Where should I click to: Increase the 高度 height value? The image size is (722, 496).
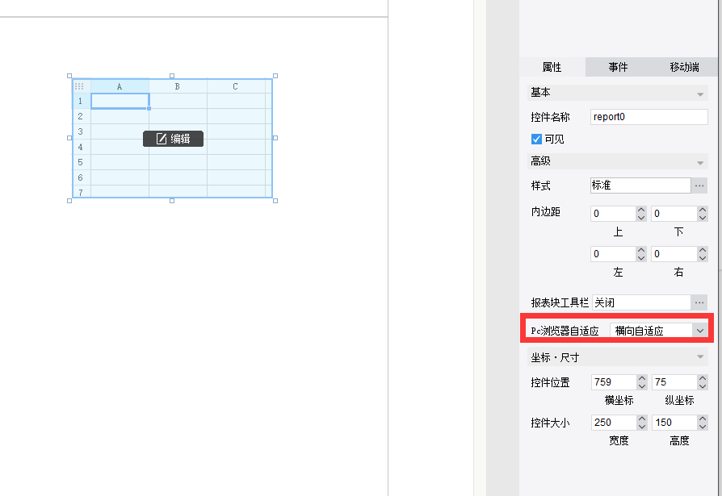(702, 419)
